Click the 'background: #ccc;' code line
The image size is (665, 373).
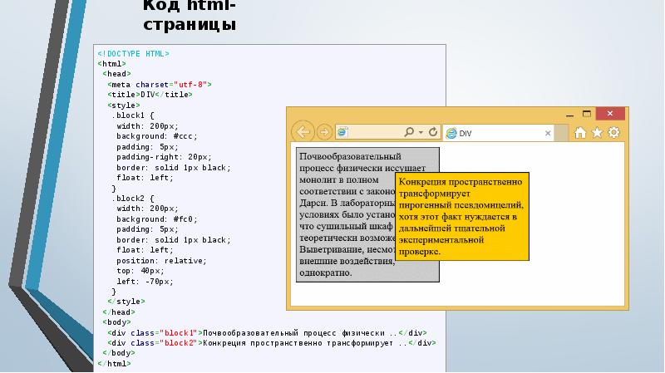pyautogui.click(x=157, y=136)
